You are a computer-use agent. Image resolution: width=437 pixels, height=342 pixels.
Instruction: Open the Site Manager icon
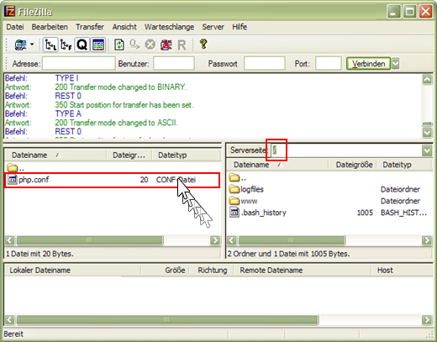(20, 45)
